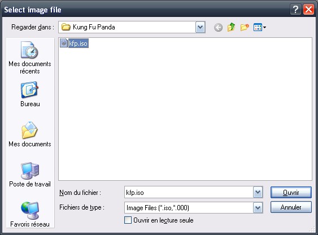
Task: Close the Select image file dialog
Action: [308, 10]
